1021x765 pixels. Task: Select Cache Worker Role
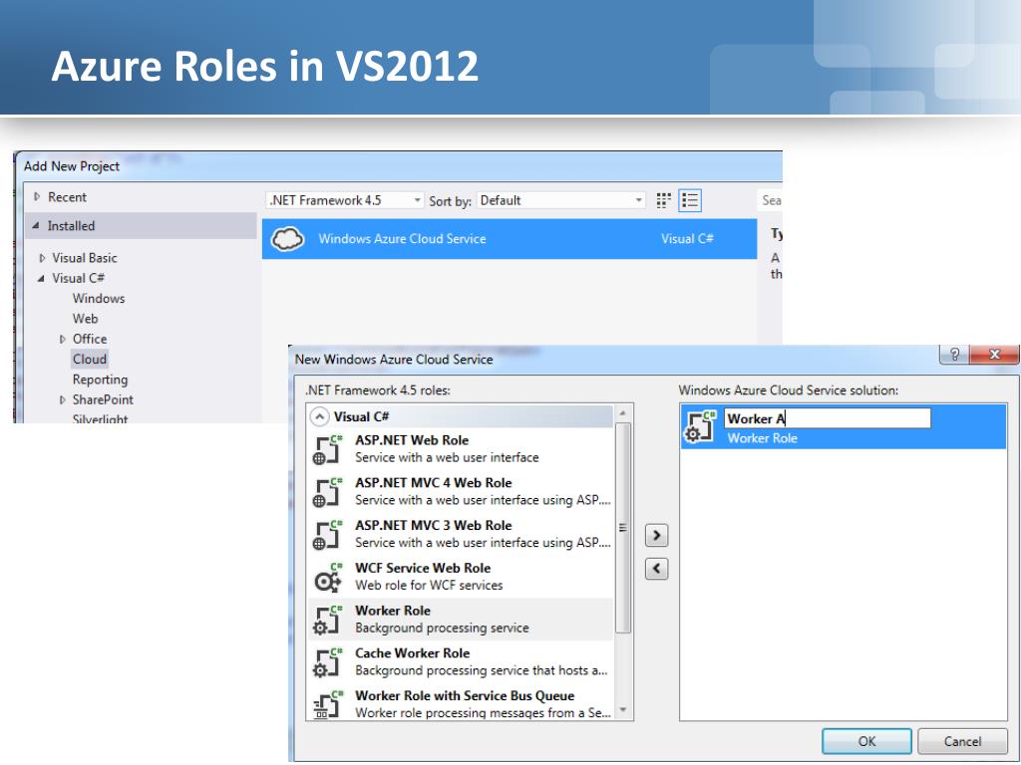point(461,662)
